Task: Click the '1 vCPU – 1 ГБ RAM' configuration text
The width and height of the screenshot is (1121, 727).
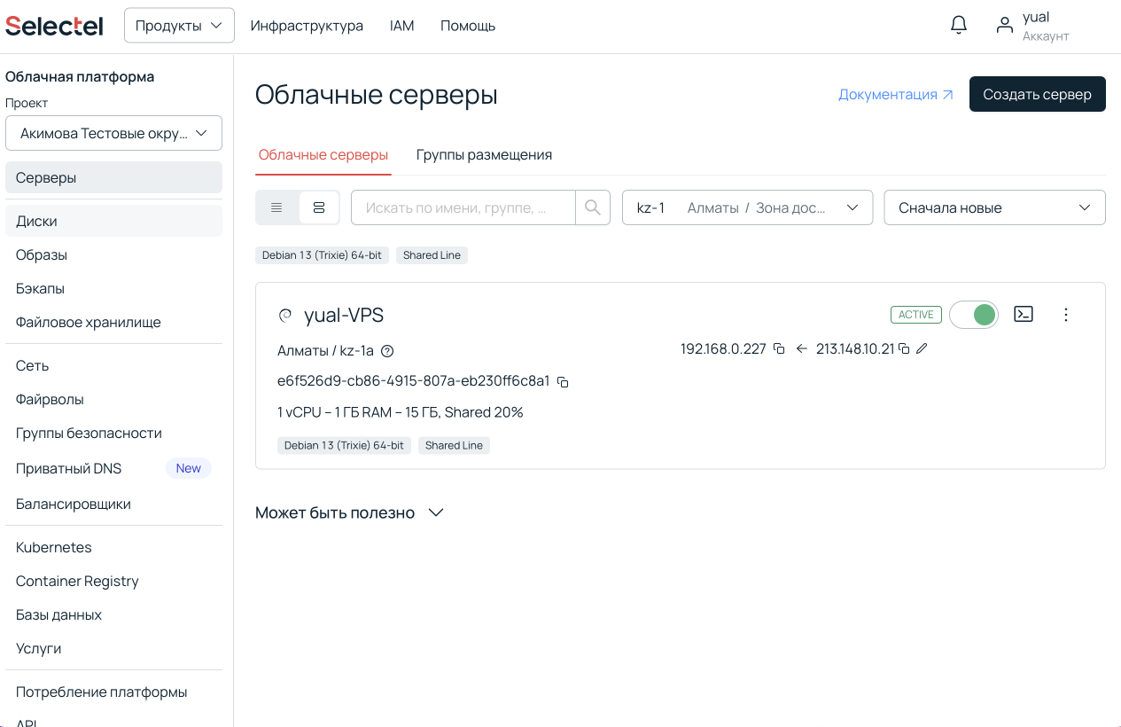Action: [401, 412]
